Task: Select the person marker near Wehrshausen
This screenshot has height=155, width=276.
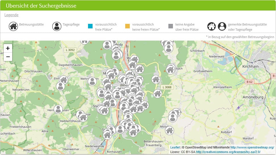Action: tap(92, 81)
